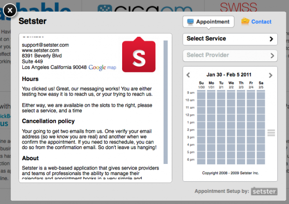Click the red Setster S logo
Image resolution: width=289 pixels, height=204 pixels.
click(139, 54)
